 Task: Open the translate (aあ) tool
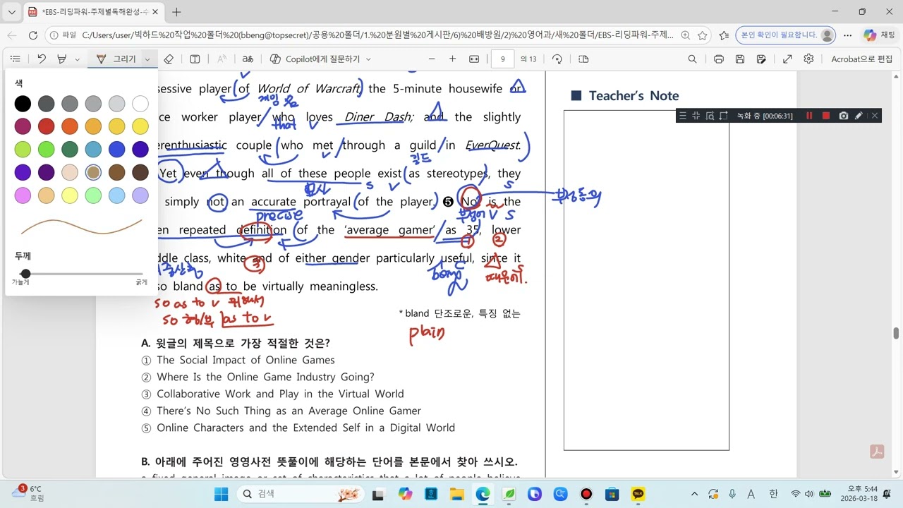248,59
